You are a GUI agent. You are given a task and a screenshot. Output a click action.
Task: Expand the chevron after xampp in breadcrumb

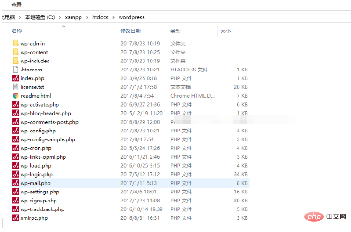tap(86, 17)
